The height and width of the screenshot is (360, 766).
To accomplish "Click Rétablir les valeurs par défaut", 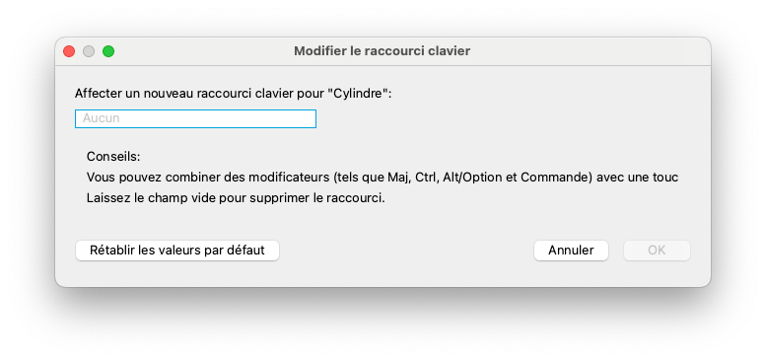I will (x=177, y=251).
